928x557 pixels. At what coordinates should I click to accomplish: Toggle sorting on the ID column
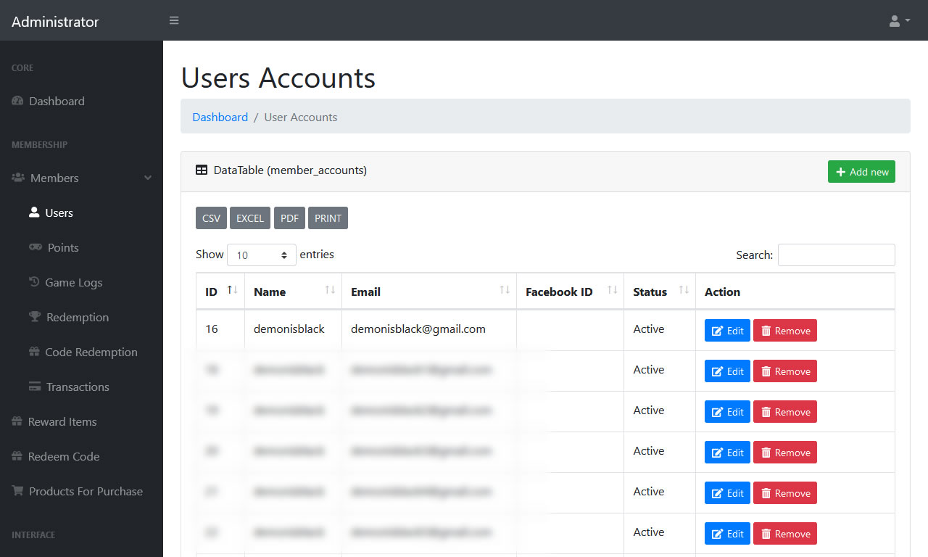click(220, 291)
